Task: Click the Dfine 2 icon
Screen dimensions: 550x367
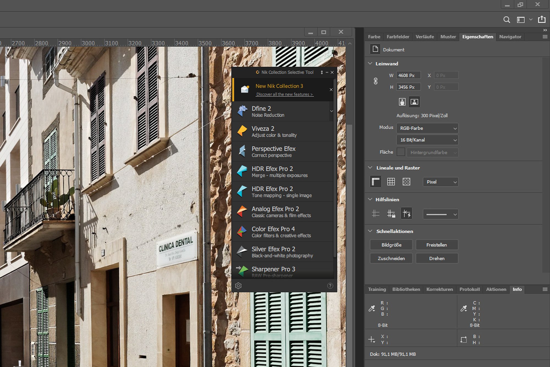Action: (242, 111)
